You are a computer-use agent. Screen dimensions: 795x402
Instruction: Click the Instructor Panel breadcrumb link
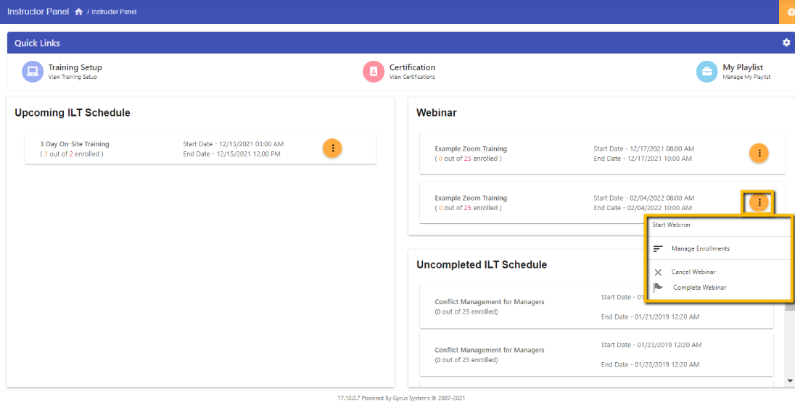[114, 12]
